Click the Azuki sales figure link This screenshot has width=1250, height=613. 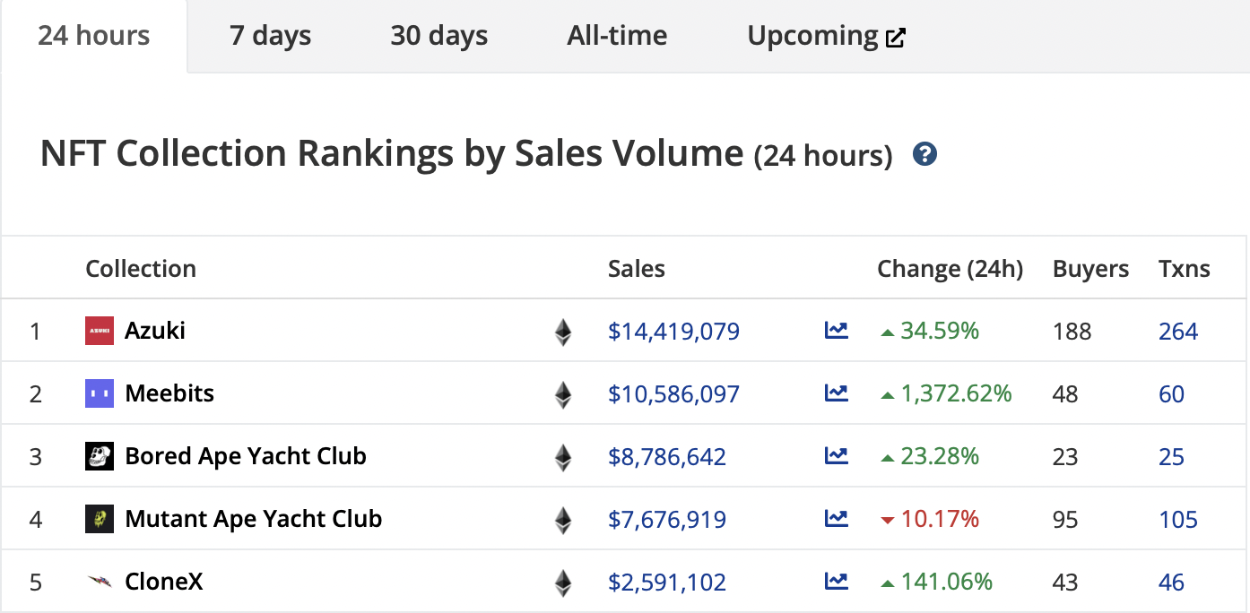point(673,330)
